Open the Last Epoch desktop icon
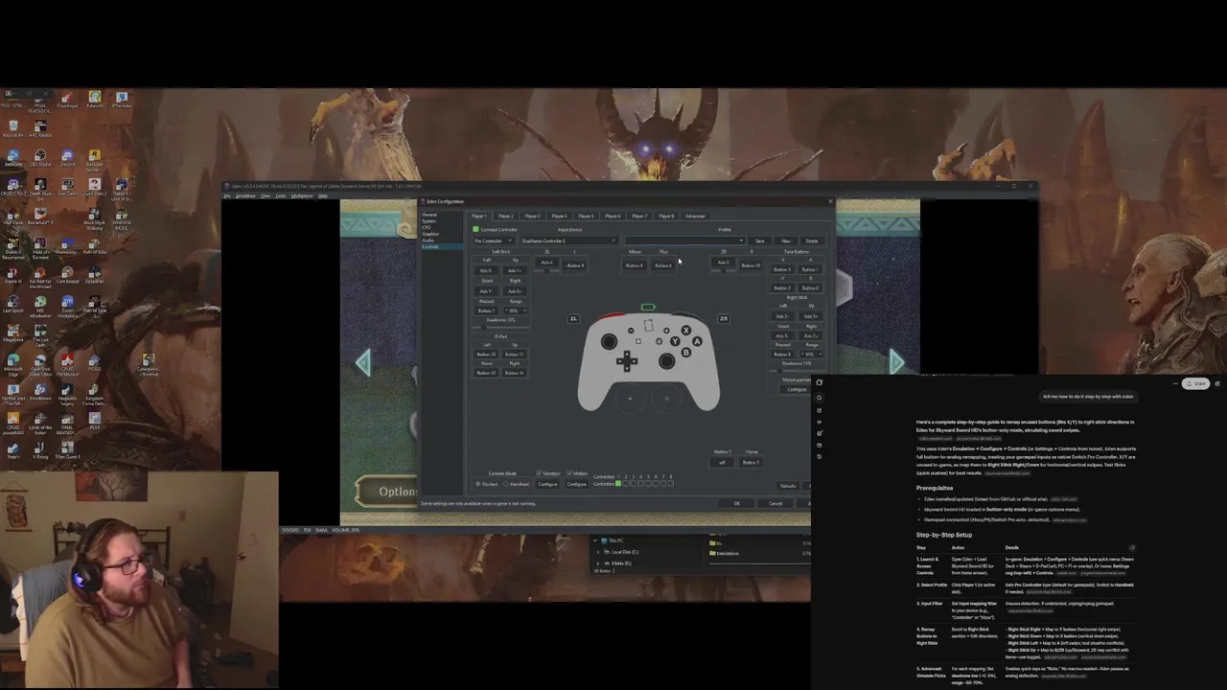 [x=13, y=304]
